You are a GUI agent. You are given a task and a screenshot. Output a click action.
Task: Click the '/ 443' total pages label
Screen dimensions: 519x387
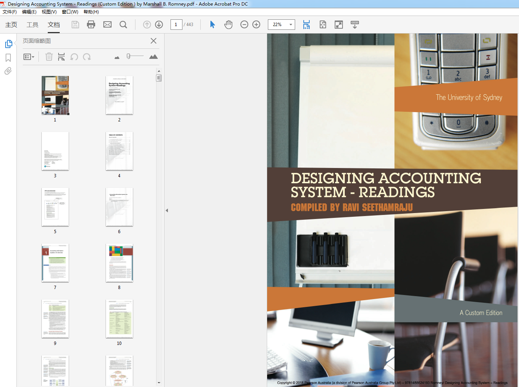pyautogui.click(x=189, y=25)
